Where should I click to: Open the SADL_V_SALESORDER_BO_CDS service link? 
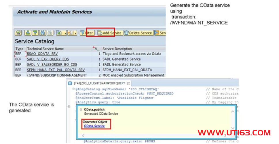click(52, 64)
